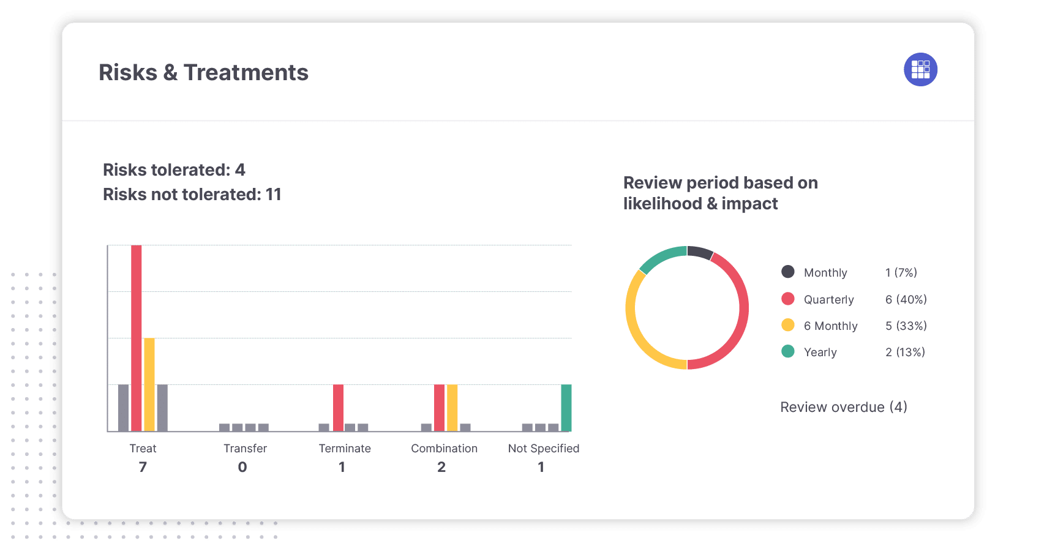The width and height of the screenshot is (1047, 549).
Task: Select the Combination category label
Action: point(444,448)
